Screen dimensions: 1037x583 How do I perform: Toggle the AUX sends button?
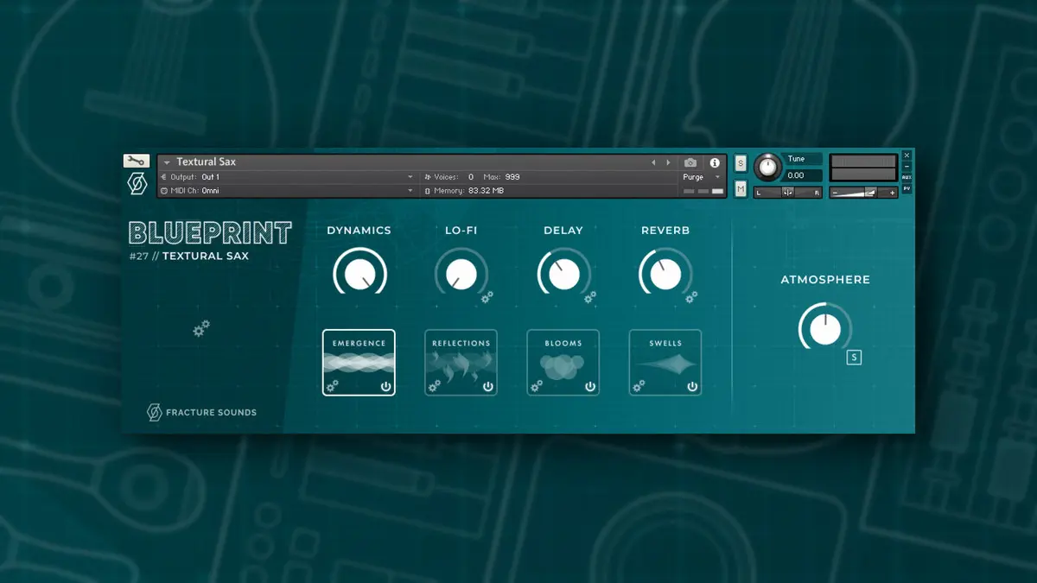907,177
